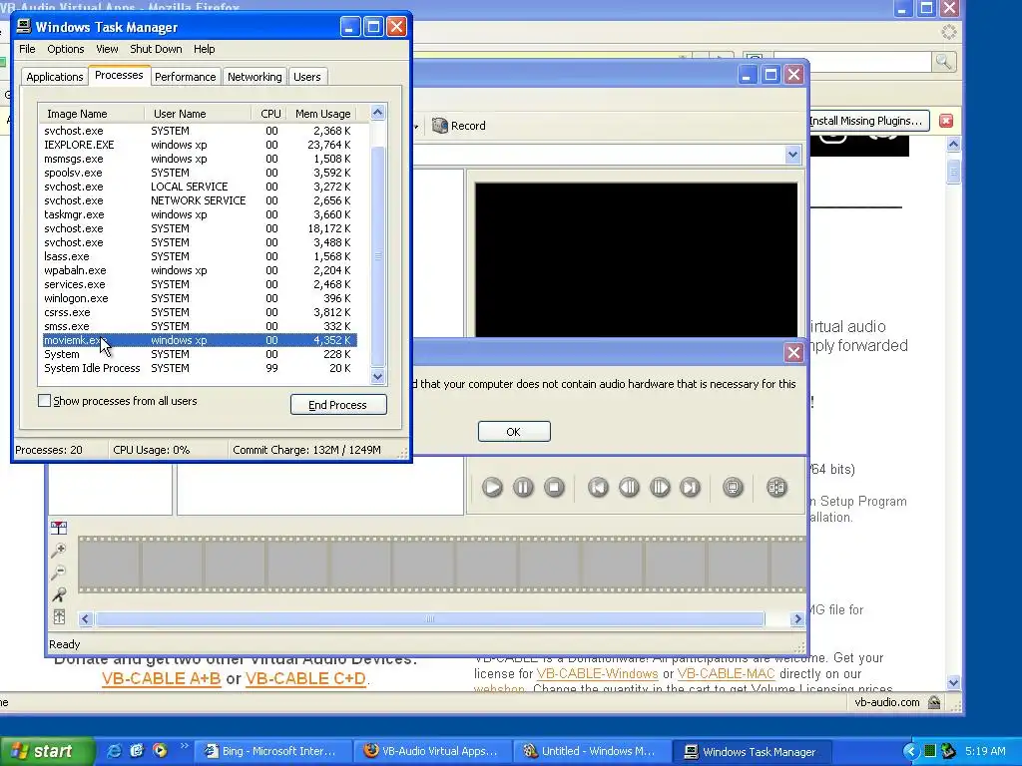Click the Full Screen preview icon
The width and height of the screenshot is (1022, 766).
coord(733,487)
